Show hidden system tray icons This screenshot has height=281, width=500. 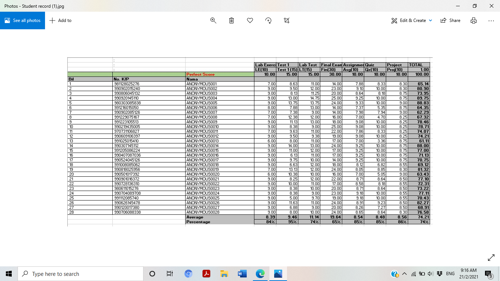[x=404, y=274]
